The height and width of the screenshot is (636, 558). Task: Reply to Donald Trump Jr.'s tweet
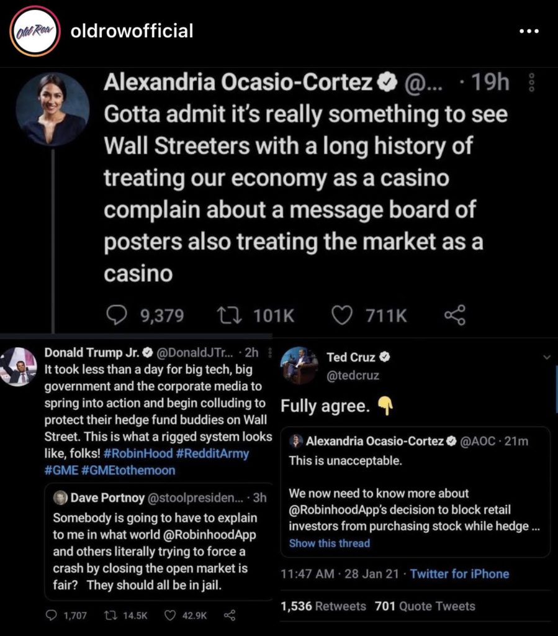pyautogui.click(x=53, y=616)
